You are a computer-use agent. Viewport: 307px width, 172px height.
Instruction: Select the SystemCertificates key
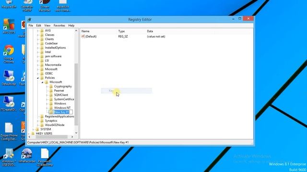click(x=64, y=99)
